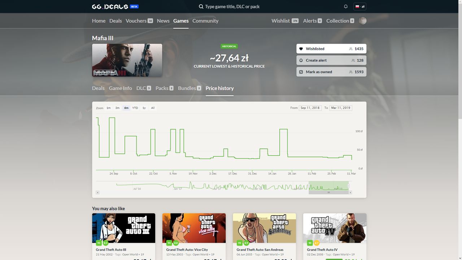This screenshot has width=462, height=260.
Task: Click GTA IV yellow user score 6.7 badge
Action: [x=317, y=243]
